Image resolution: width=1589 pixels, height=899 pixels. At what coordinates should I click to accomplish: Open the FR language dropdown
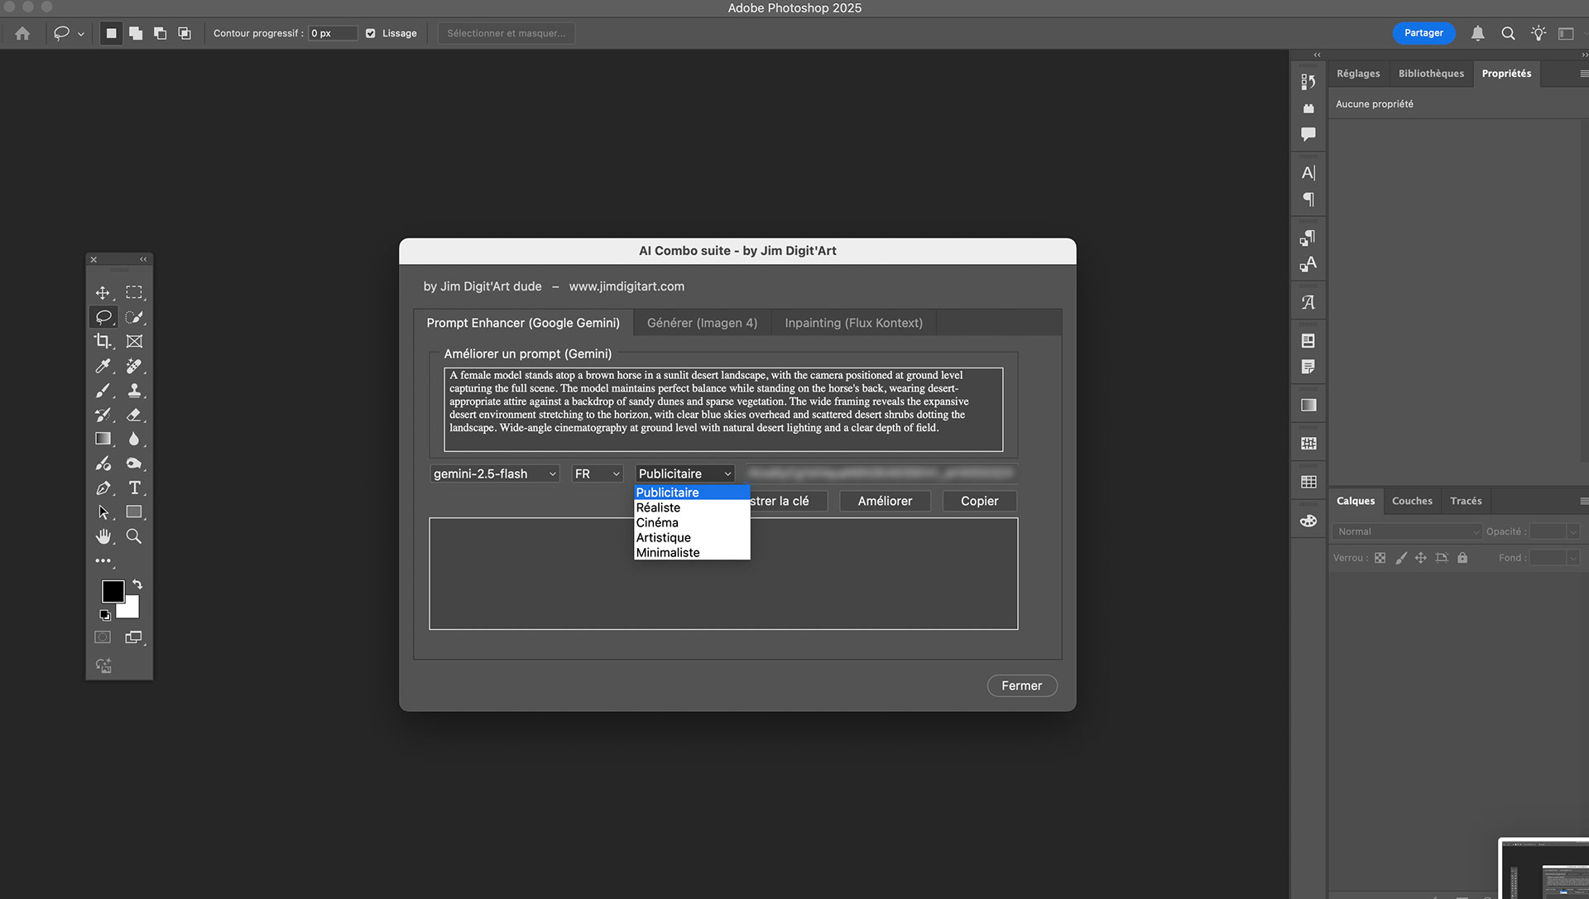[x=597, y=474]
